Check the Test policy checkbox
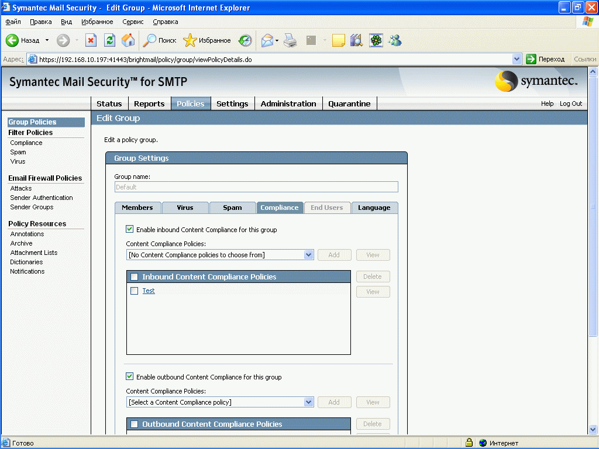Screen dimensions: 599x449 click(x=134, y=291)
